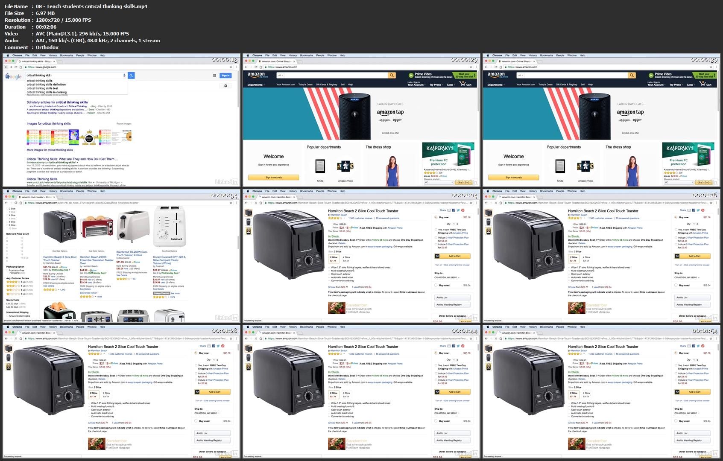
Task: Share via Pinterest icon in 00:01:04 frame
Action: coord(462,210)
